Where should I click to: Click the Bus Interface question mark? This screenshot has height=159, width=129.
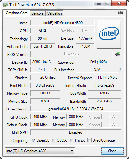(x=120, y=70)
